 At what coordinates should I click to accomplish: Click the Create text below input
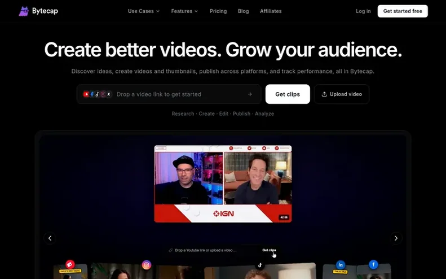click(x=206, y=114)
